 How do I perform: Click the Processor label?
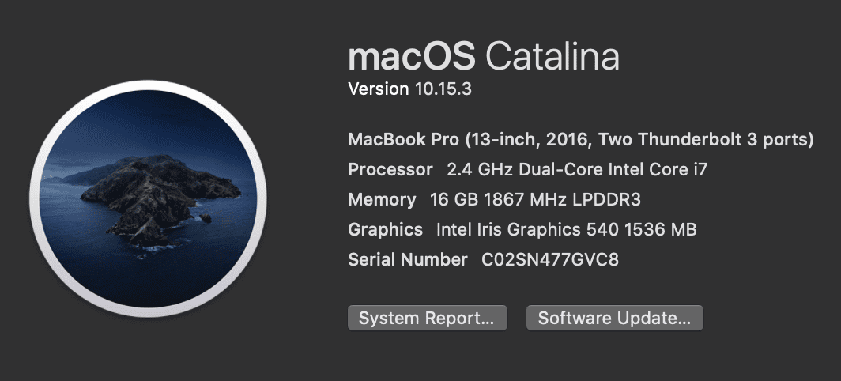(390, 170)
